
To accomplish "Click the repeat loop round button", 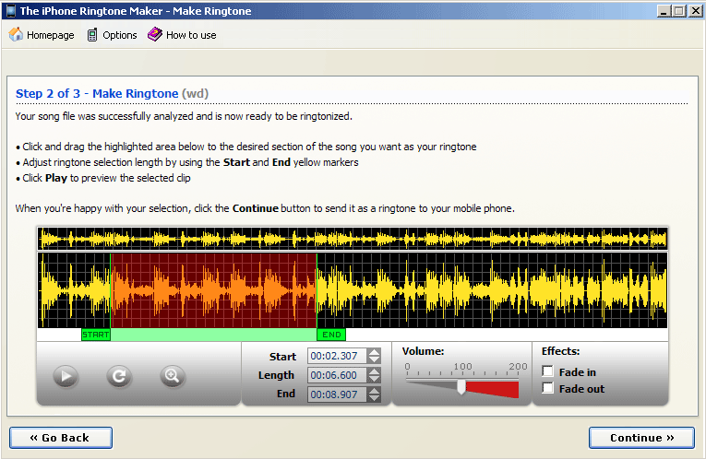I will 119,376.
